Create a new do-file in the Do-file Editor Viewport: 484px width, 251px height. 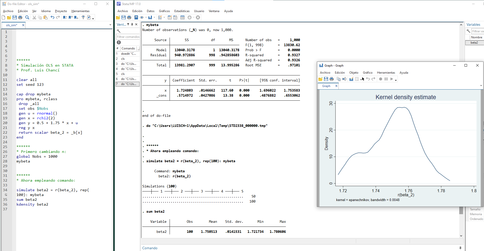click(3, 17)
